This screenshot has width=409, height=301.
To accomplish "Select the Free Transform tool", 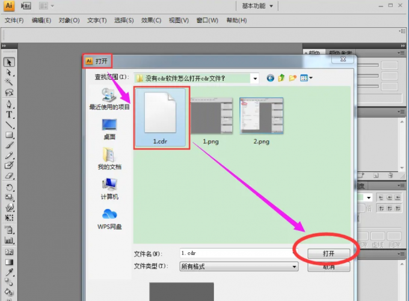I will coord(9,217).
